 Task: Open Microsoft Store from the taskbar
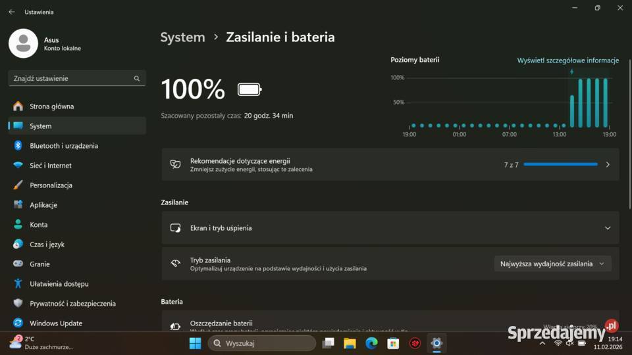click(x=393, y=343)
